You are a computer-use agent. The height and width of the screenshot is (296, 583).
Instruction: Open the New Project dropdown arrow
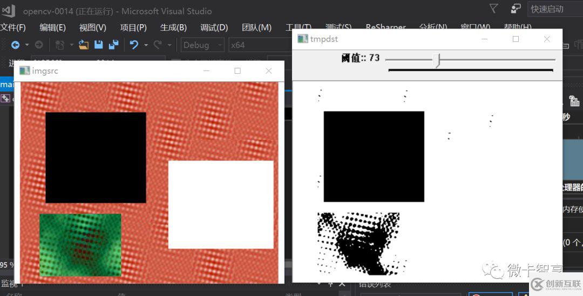[71, 45]
